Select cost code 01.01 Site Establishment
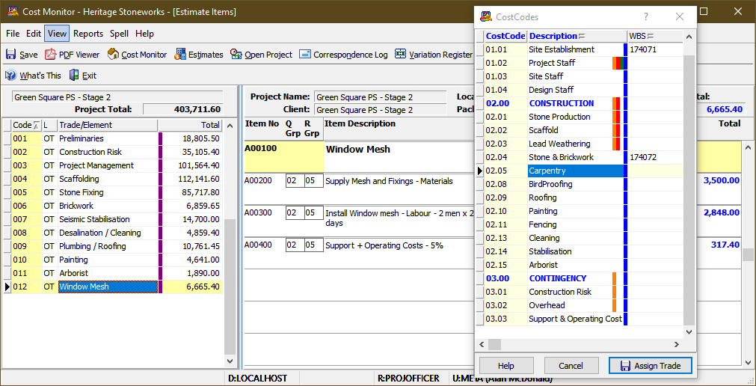Image resolution: width=756 pixels, height=386 pixels. click(x=579, y=49)
